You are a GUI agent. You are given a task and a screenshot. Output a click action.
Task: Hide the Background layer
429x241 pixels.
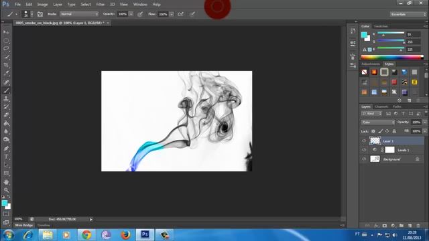[364, 159]
